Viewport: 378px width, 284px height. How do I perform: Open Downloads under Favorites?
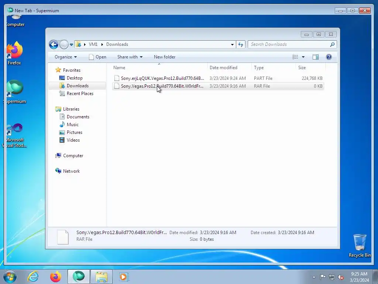(78, 86)
